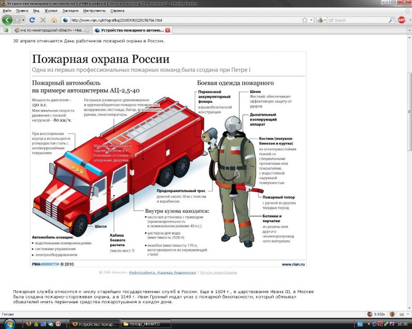This screenshot has width=412, height=329.
Task: Click the system clock showing 16:36
Action: pyautogui.click(x=403, y=324)
